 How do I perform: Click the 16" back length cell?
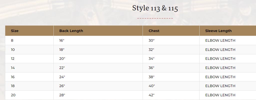pyautogui.click(x=62, y=40)
